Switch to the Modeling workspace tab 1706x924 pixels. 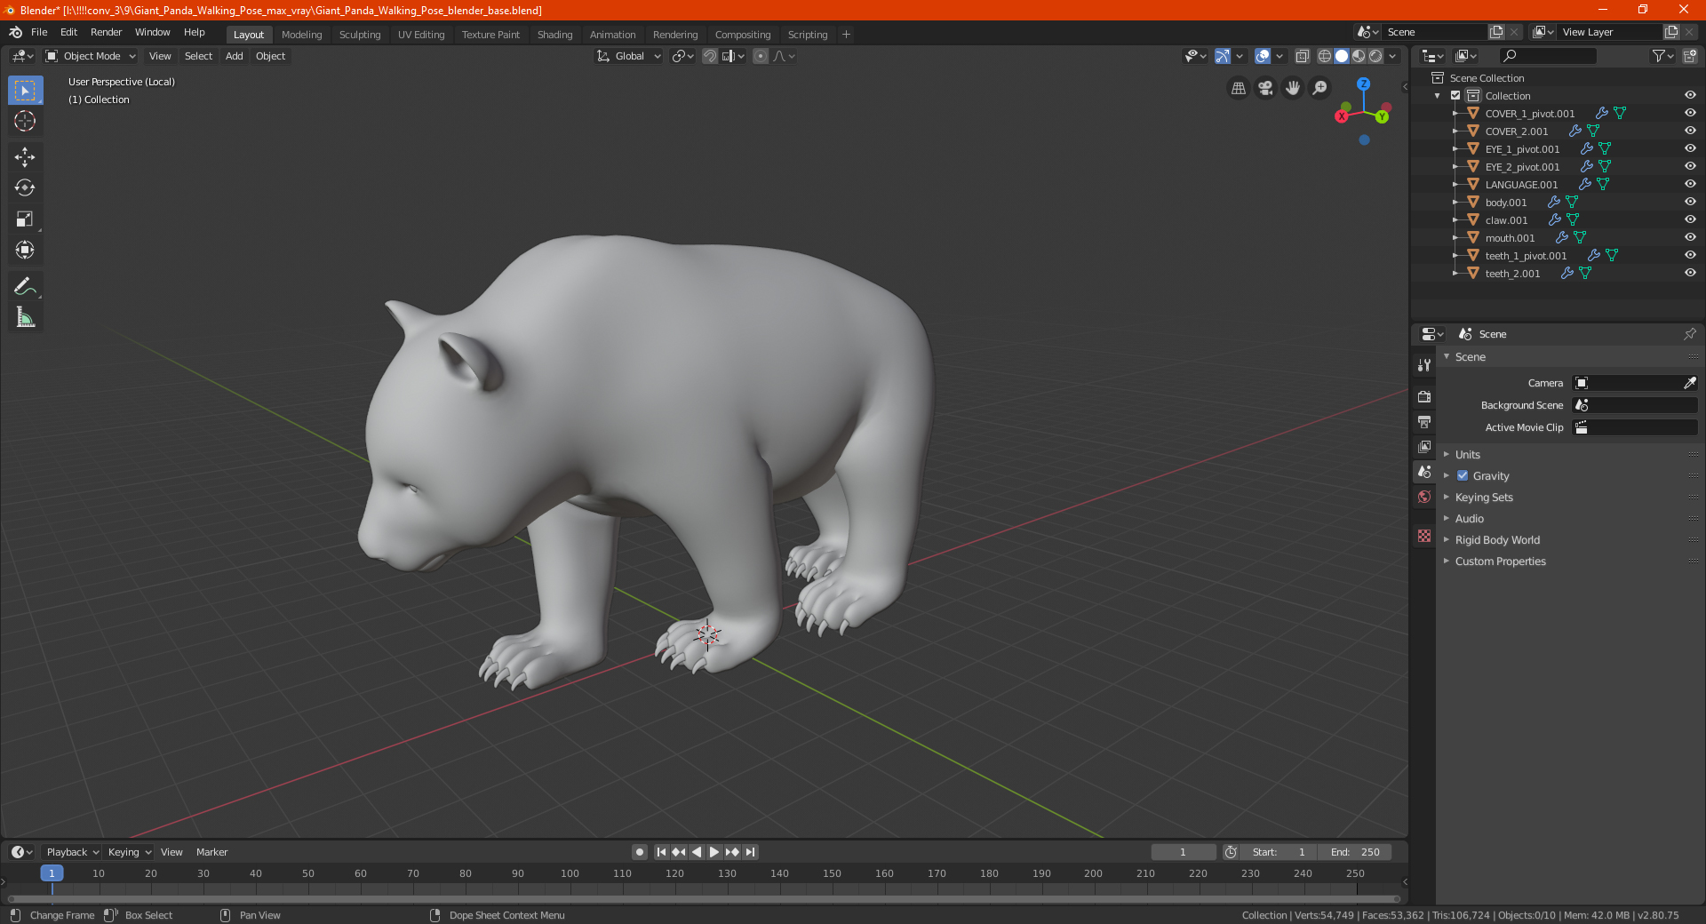(x=301, y=35)
